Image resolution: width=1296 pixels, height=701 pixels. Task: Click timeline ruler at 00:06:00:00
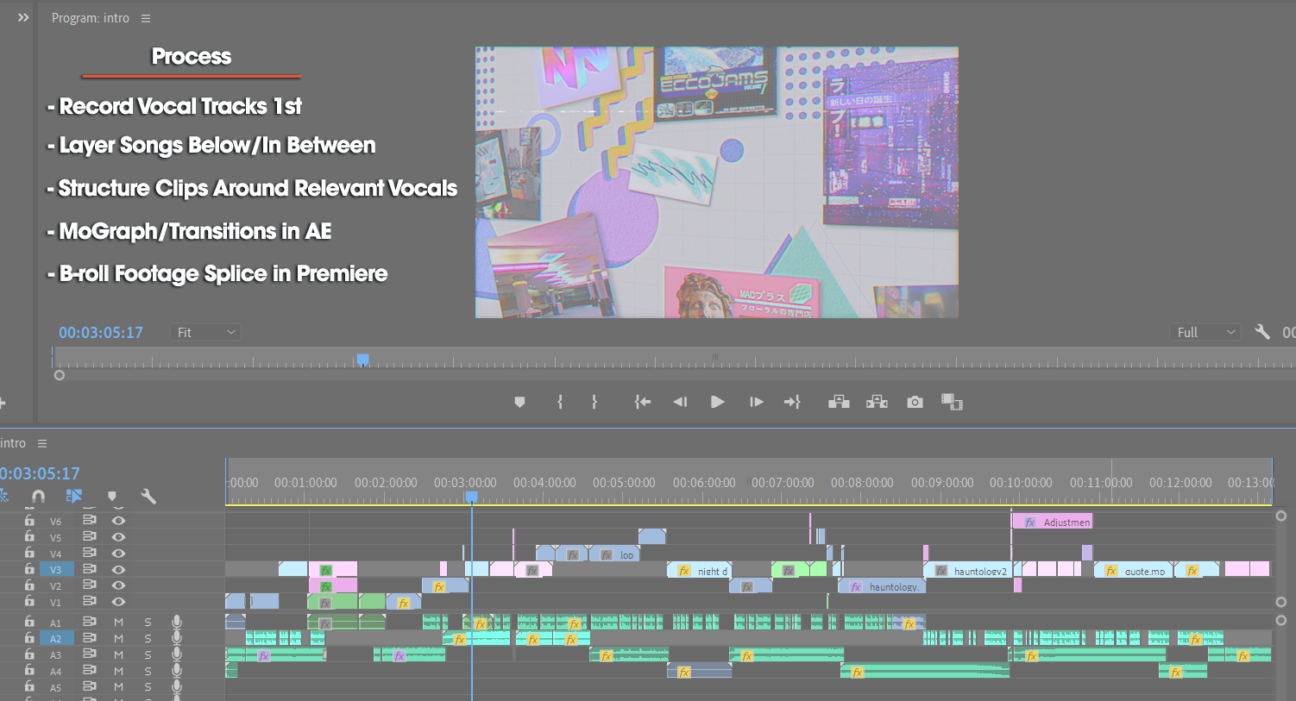coord(704,483)
